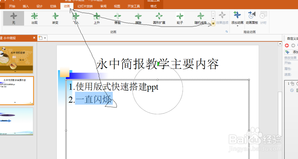Click the 速度: label in 修改效果
Viewport: 298px width, 159px height.
(288, 75)
